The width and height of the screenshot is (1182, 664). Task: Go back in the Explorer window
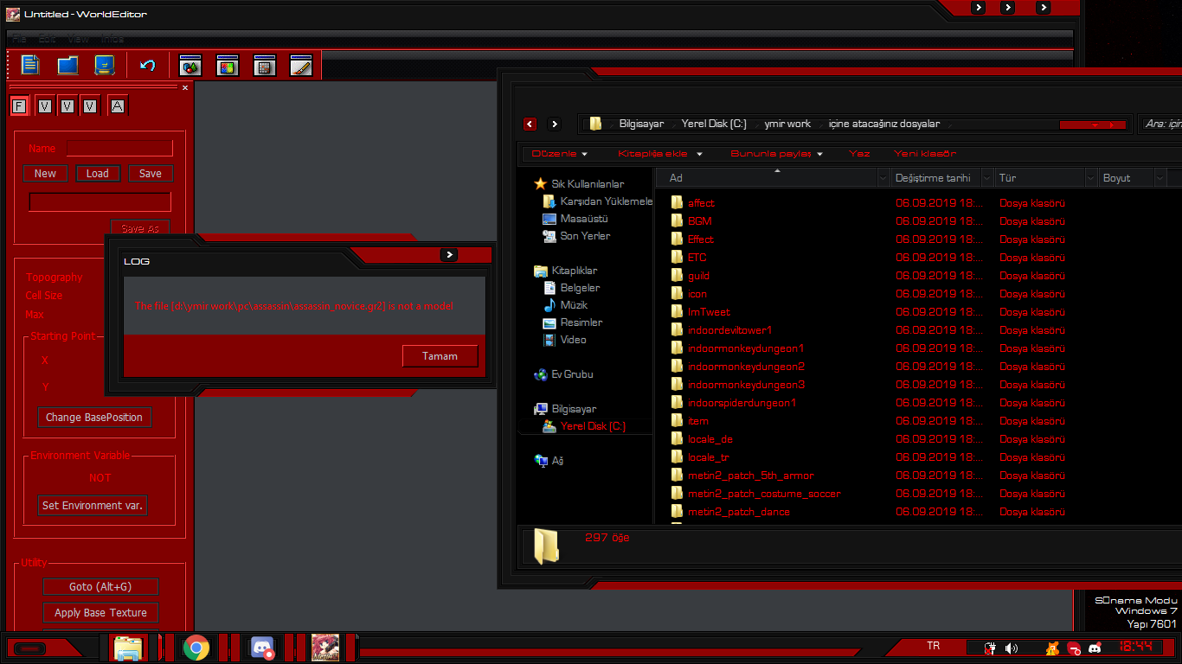(x=530, y=124)
